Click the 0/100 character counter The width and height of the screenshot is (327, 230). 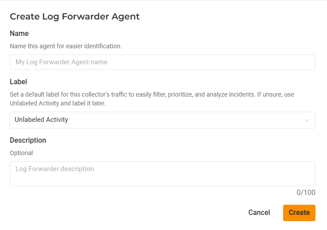306,193
